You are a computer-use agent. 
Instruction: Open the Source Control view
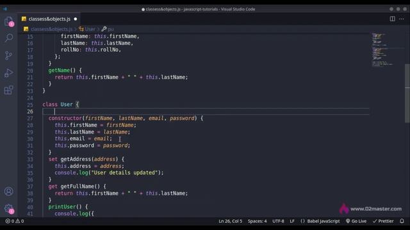[8, 56]
